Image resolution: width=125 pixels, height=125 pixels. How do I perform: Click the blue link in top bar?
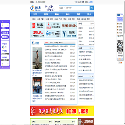[x=91, y=2]
